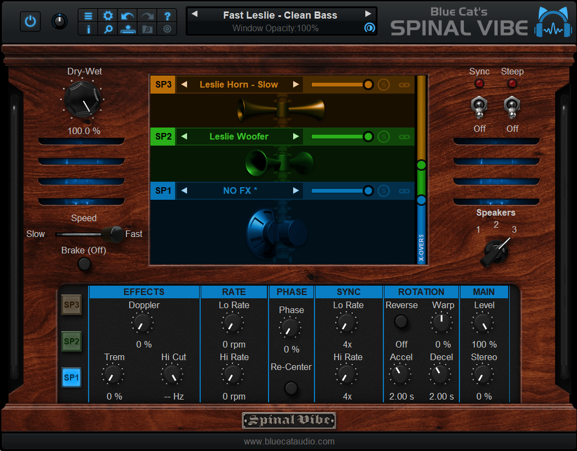Screen dimensions: 577x451
Task: Click the zoom magnifier icon
Action: click(x=108, y=29)
